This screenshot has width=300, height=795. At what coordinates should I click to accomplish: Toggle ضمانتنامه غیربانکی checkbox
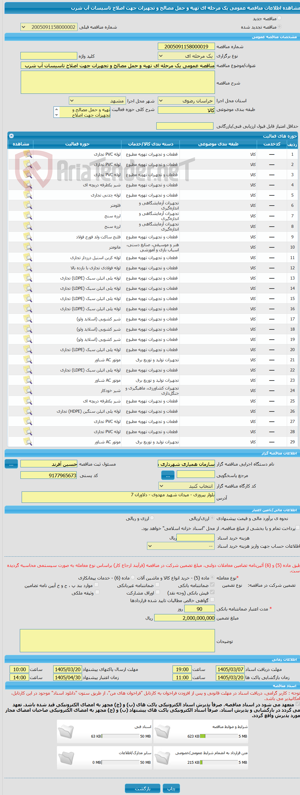coord(158,585)
